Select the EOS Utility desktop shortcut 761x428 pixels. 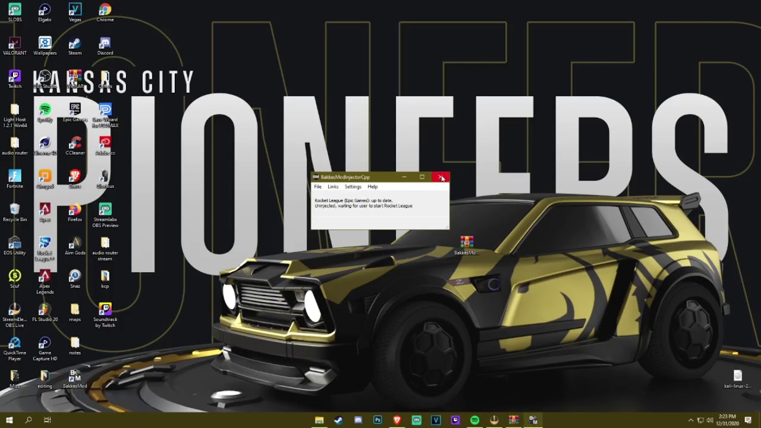15,246
